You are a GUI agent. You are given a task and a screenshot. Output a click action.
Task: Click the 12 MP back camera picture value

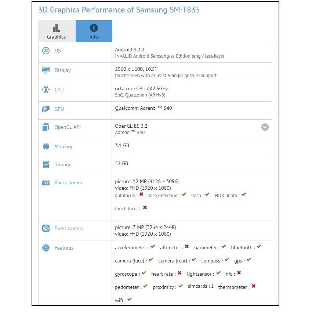[147, 181]
